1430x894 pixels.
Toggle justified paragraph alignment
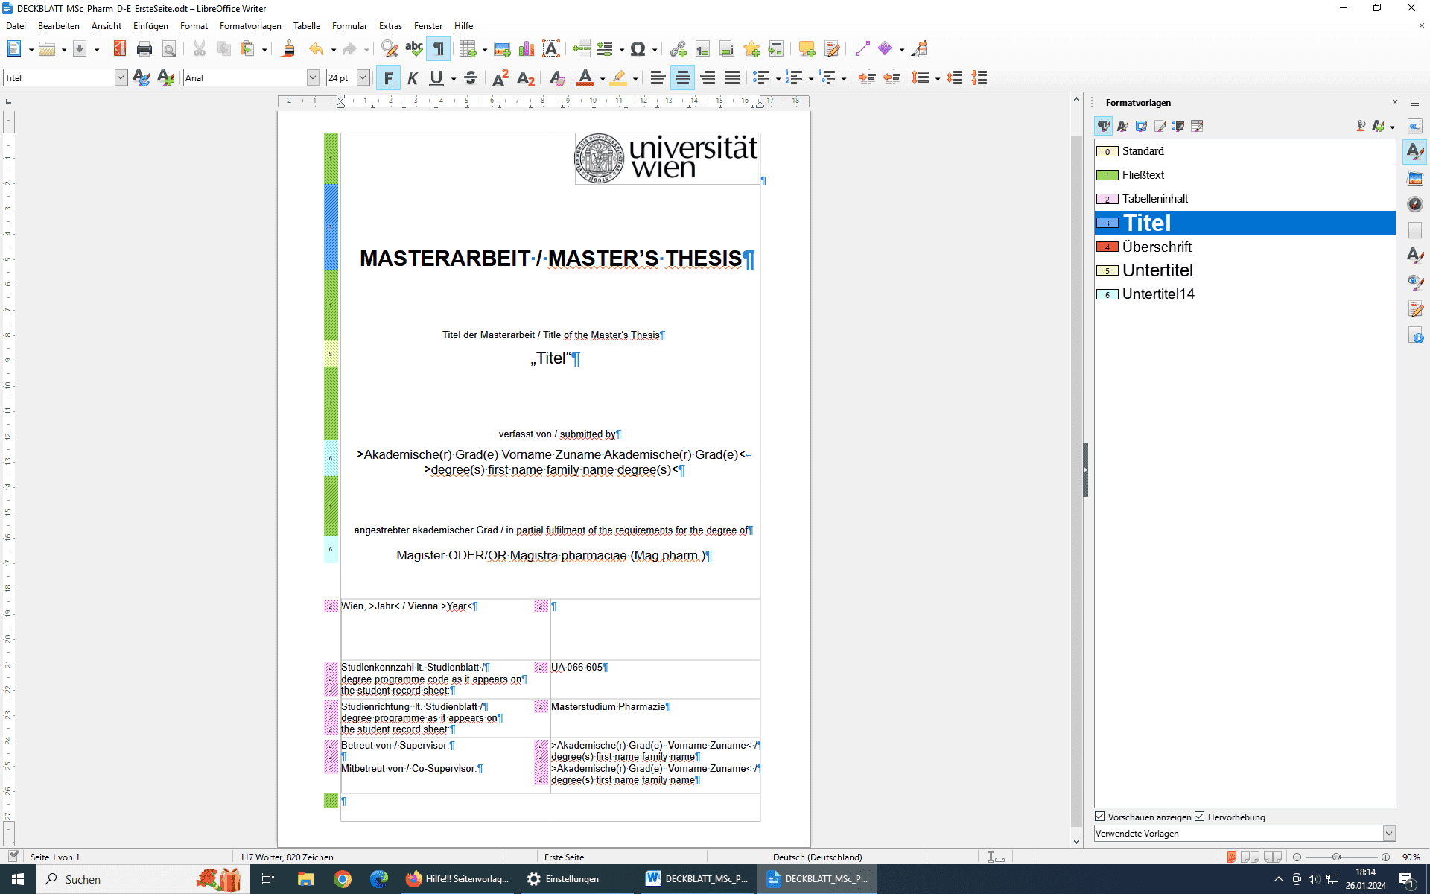pos(732,77)
